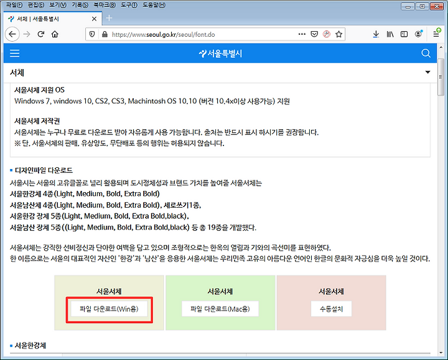Open the site search magnifier
The width and height of the screenshot is (448, 360).
pos(426,53)
